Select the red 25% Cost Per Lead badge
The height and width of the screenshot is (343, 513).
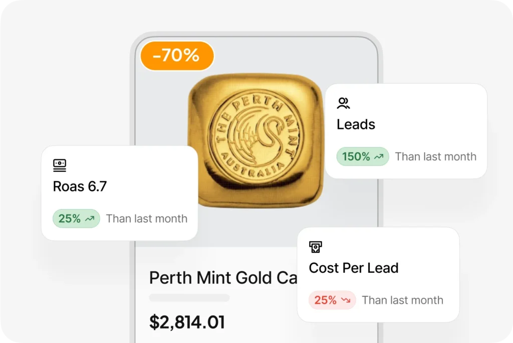332,300
